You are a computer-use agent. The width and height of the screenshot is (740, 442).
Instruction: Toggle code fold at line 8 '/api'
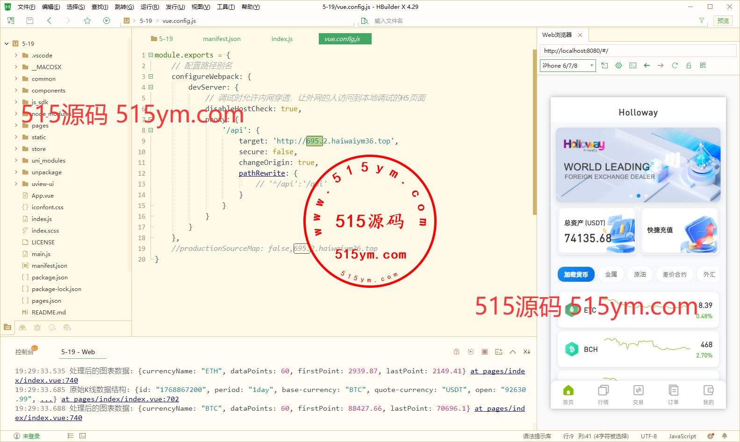pos(151,130)
